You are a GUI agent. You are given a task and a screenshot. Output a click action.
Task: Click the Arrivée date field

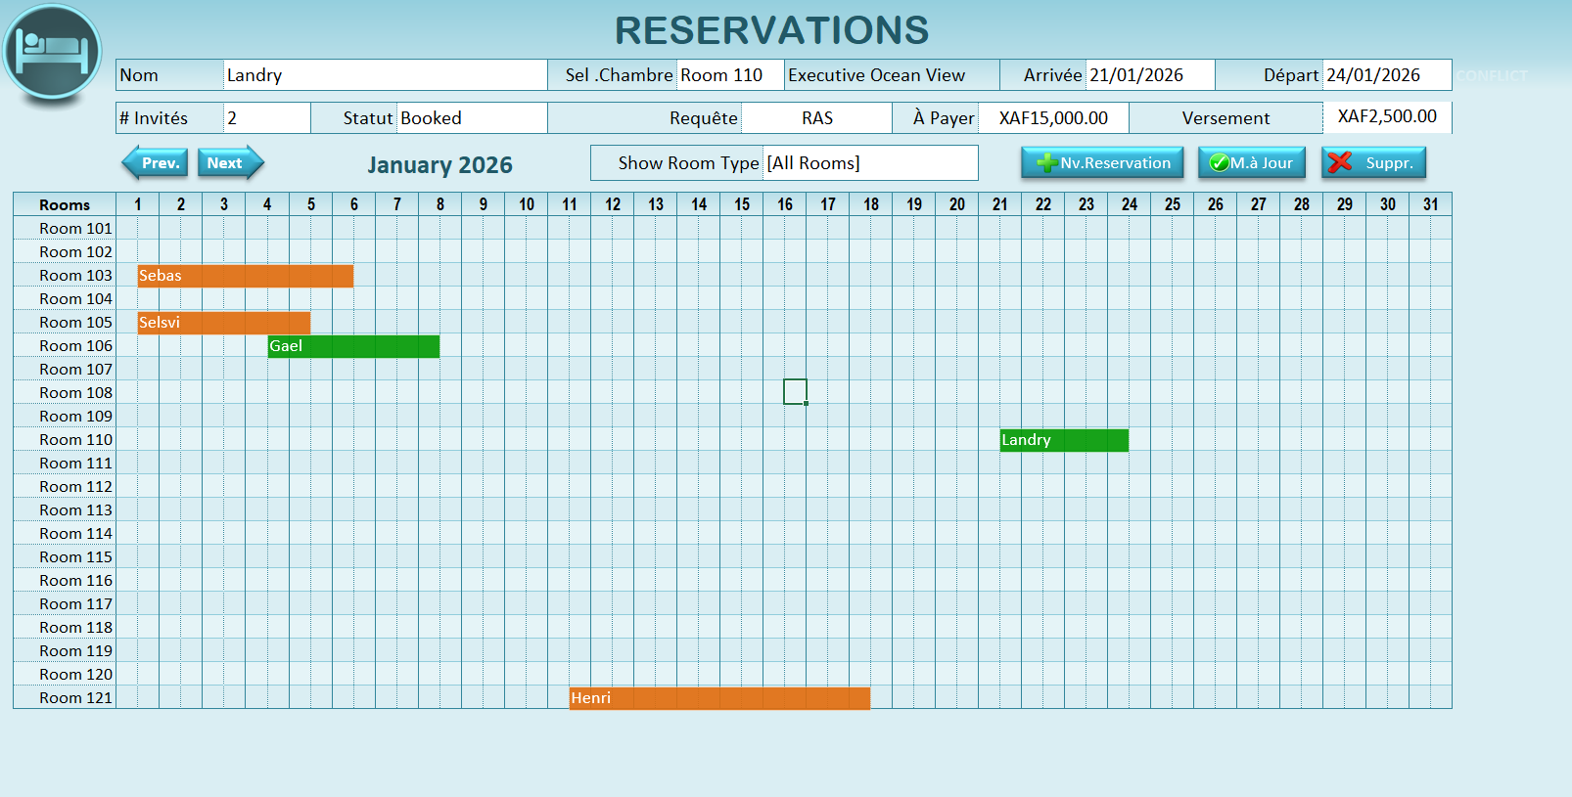[1149, 75]
